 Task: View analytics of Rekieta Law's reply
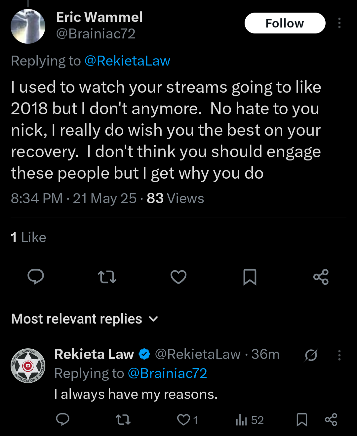click(250, 420)
